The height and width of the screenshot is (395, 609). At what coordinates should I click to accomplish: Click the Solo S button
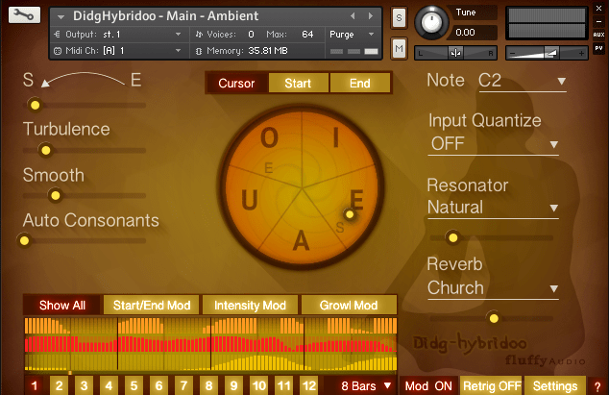pyautogui.click(x=399, y=18)
